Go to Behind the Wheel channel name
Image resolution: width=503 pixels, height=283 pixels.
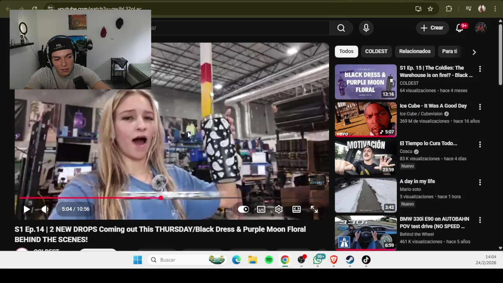point(417,234)
